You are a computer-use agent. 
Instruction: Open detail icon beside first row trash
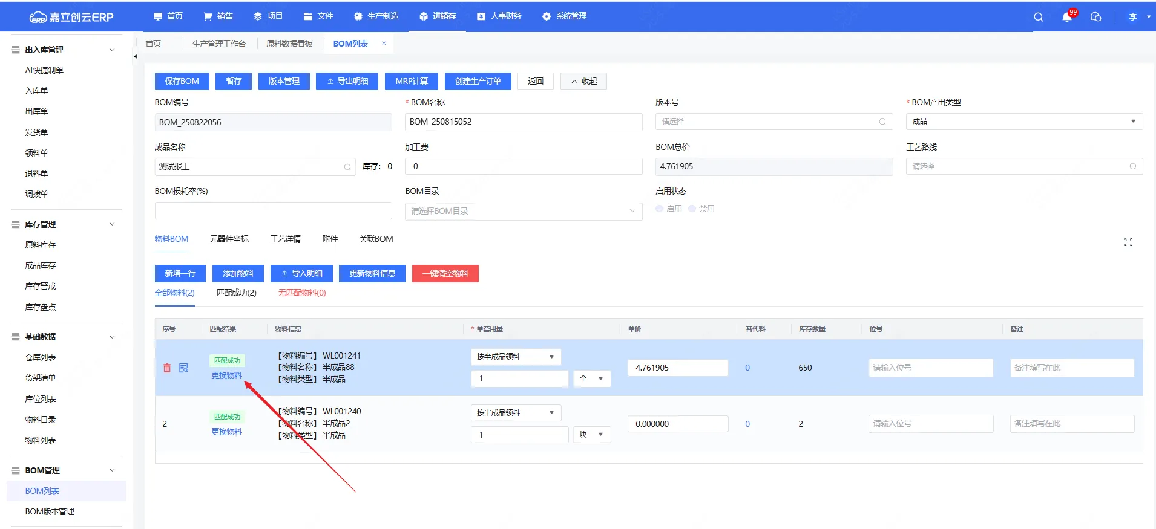pos(183,368)
